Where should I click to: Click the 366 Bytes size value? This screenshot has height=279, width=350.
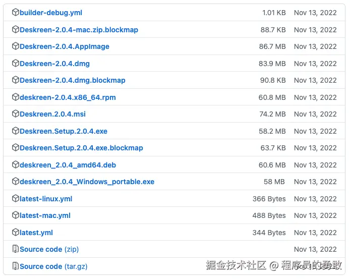[269, 199]
